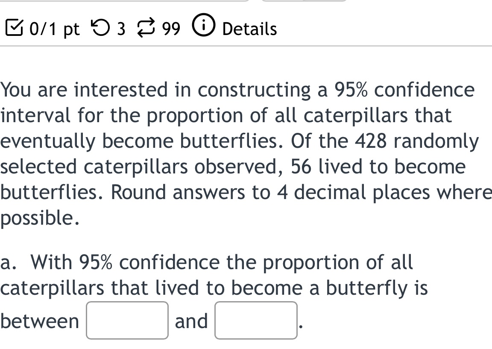Click the number 3 beside the undo arrow
Screen dimensions: 492x349
click(x=121, y=29)
